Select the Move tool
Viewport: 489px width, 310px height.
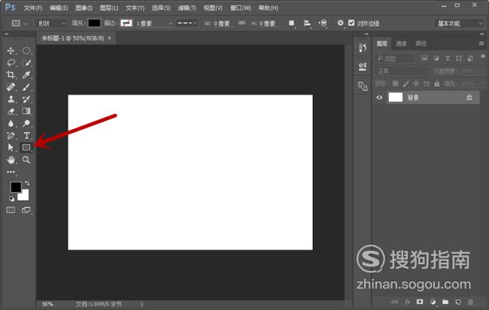[x=11, y=51]
